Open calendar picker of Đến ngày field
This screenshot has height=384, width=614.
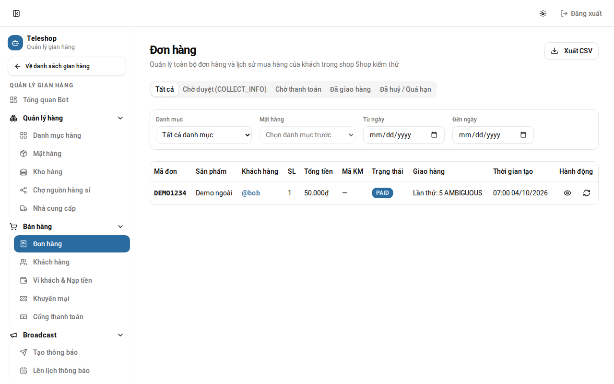pyautogui.click(x=523, y=135)
